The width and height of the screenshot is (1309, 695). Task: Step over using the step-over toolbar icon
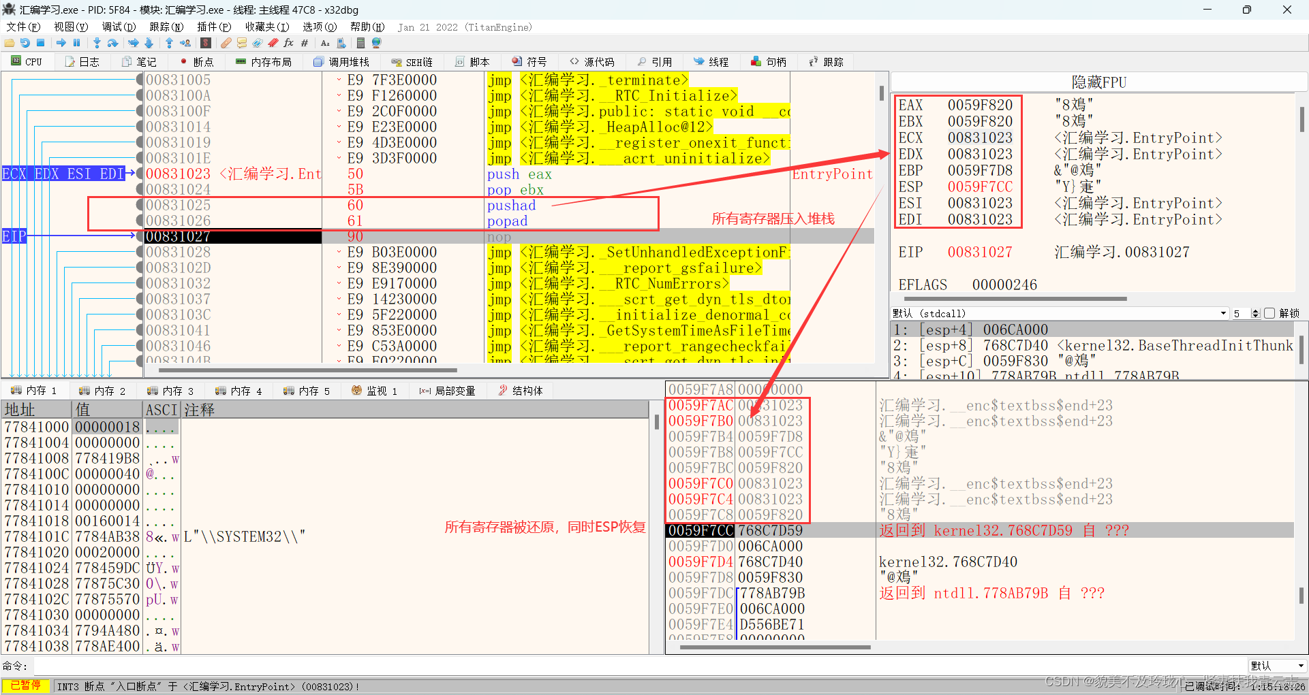(x=113, y=43)
